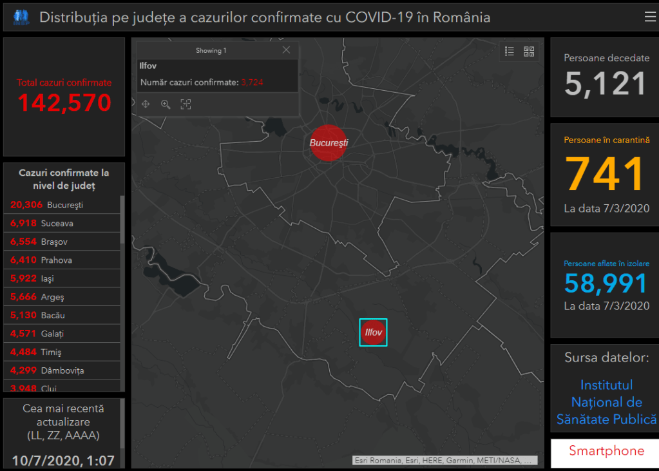Image resolution: width=659 pixels, height=471 pixels.
Task: Select the red București circle on the map
Action: 328,142
